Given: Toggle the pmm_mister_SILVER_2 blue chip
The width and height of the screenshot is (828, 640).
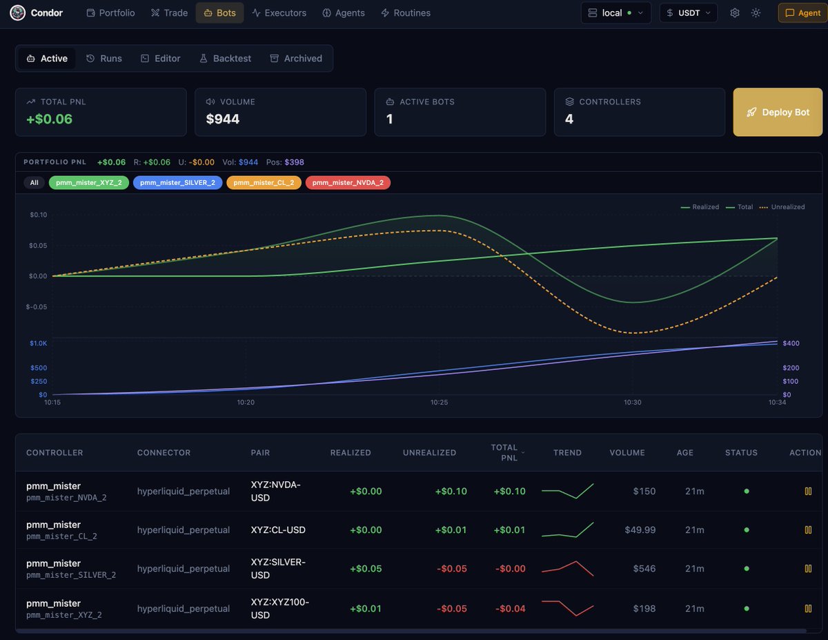Looking at the screenshot, I should pos(177,183).
